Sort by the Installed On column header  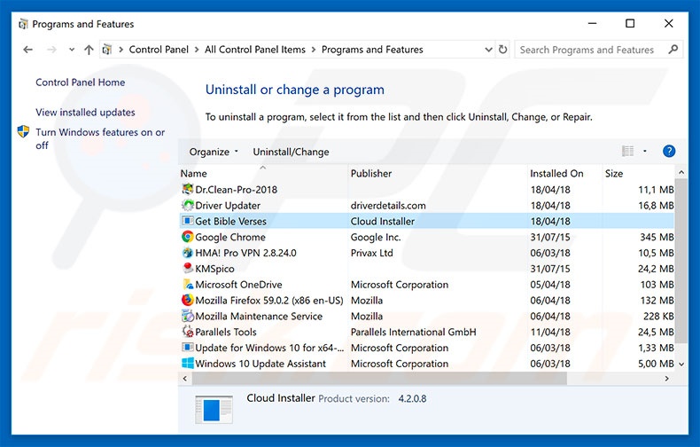coord(564,174)
